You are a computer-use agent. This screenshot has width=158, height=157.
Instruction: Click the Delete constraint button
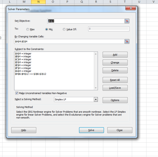[115, 70]
